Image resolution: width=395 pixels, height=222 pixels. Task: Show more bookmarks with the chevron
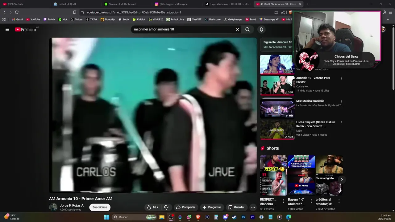tap(387, 19)
